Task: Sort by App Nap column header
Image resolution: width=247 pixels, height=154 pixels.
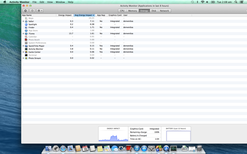Action: click(101, 15)
